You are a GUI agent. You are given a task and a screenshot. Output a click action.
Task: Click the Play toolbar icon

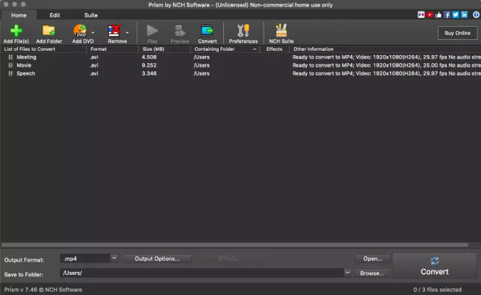(x=152, y=30)
